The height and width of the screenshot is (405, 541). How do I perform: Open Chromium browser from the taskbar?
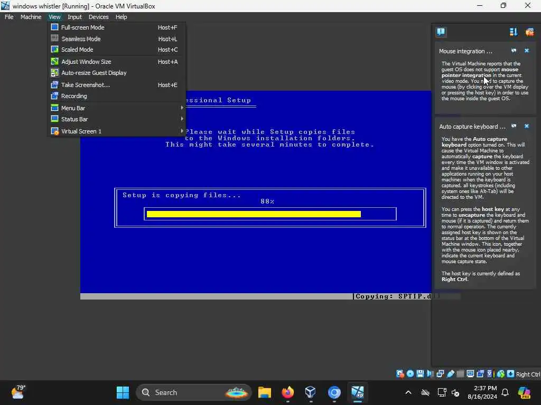pyautogui.click(x=334, y=392)
